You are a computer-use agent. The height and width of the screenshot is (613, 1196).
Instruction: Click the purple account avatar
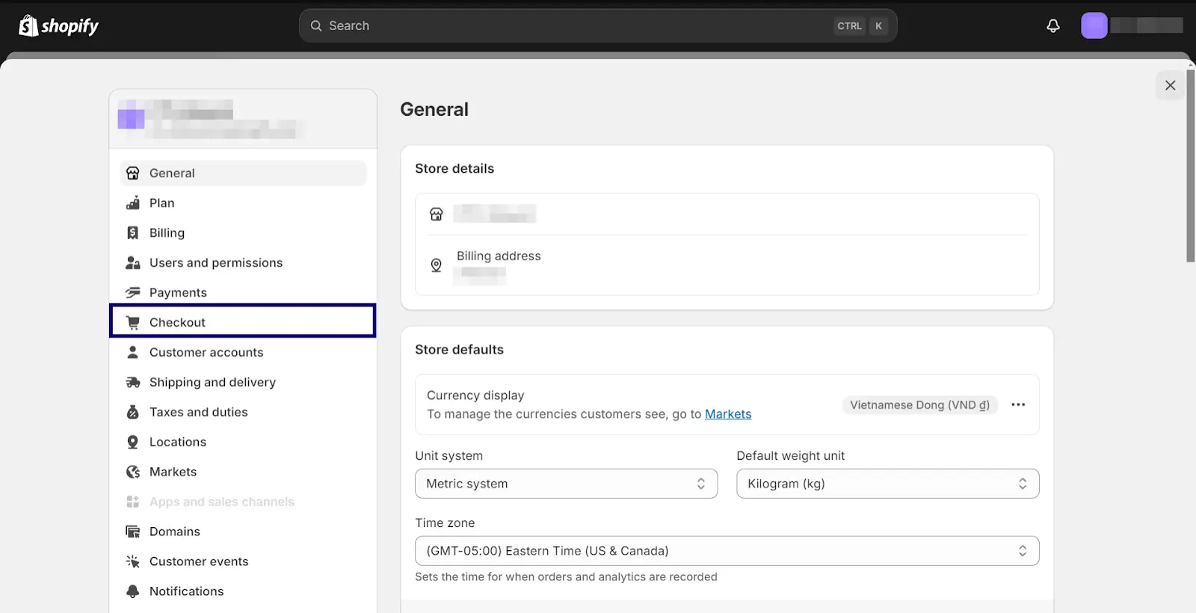click(1094, 26)
